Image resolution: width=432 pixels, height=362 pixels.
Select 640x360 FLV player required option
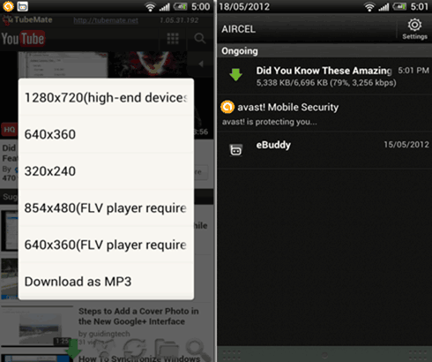point(106,245)
